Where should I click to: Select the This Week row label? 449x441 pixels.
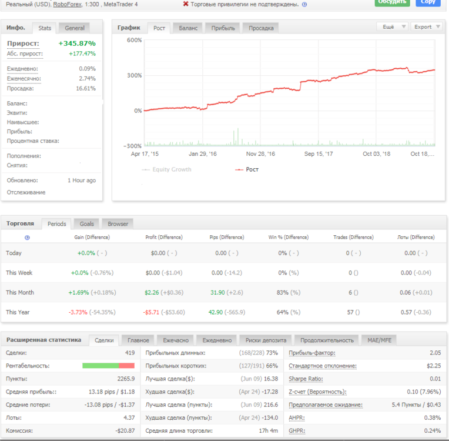coord(19,273)
